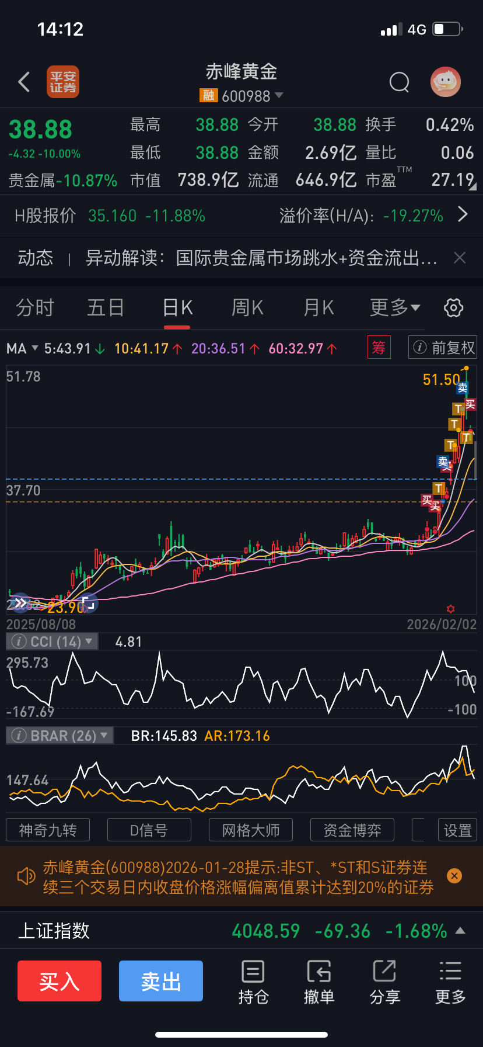The height and width of the screenshot is (1047, 483).
Task: Tap the 买 marker at chart top right
Action: [470, 404]
